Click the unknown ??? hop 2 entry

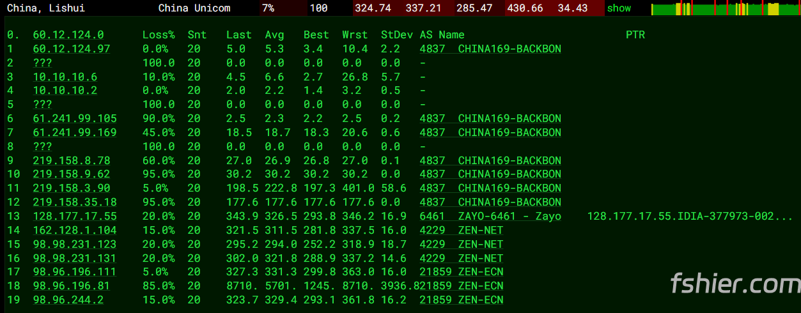pos(42,63)
